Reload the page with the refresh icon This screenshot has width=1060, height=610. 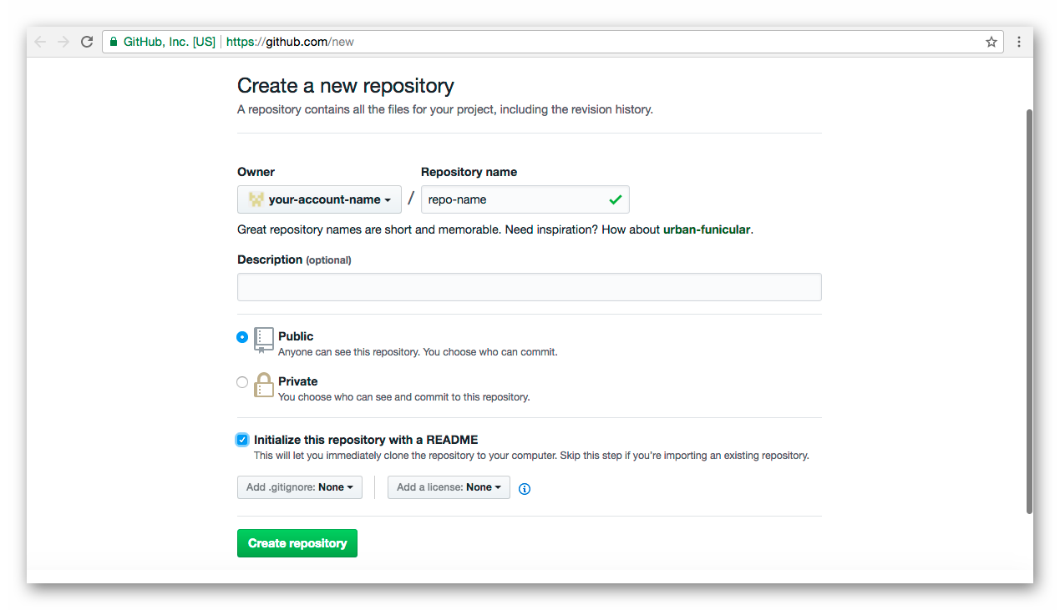tap(87, 42)
